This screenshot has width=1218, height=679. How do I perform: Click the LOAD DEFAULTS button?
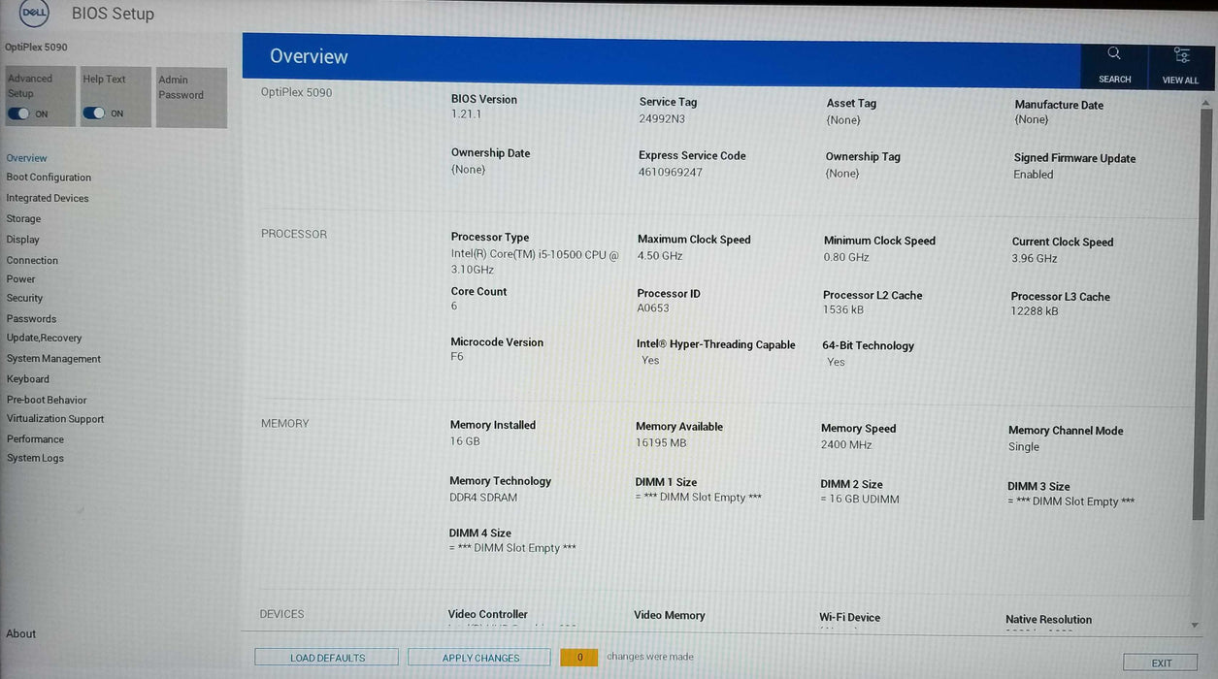pos(327,658)
